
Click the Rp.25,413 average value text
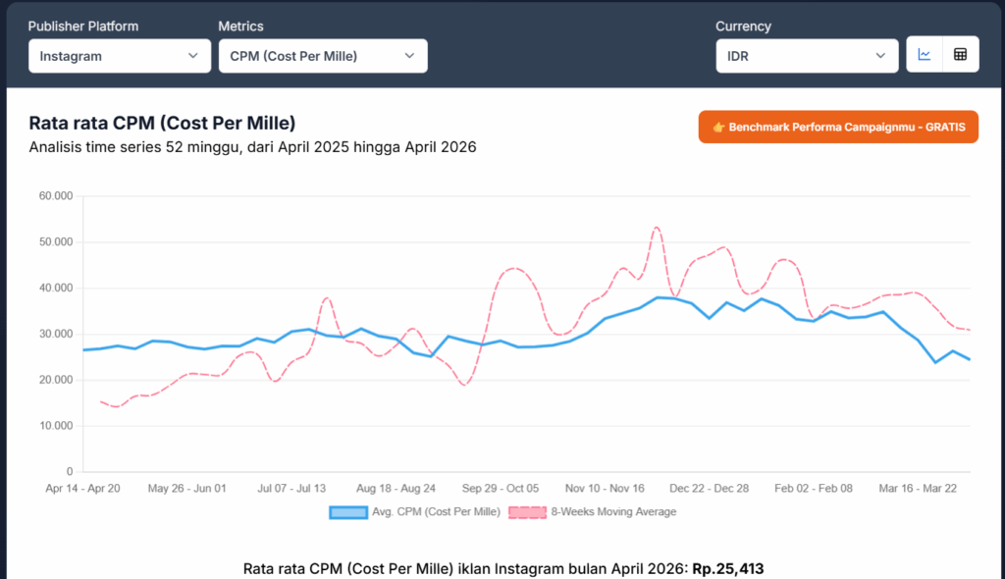(727, 568)
